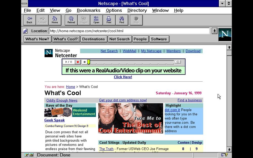Viewport: 253px width, 158px height.
Task: Click the What's New? directory button
Action: pos(37,39)
